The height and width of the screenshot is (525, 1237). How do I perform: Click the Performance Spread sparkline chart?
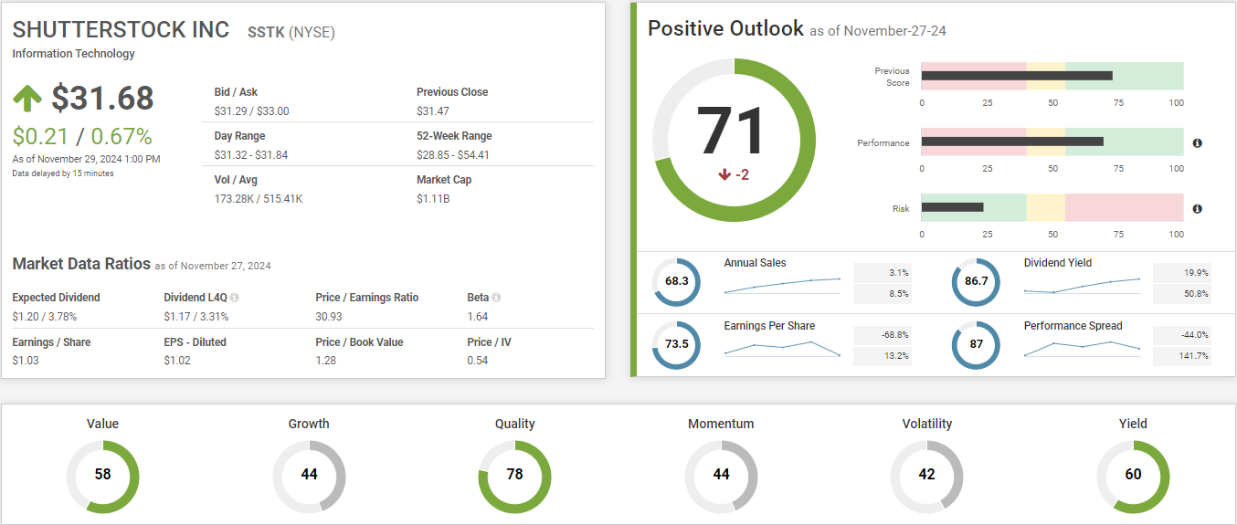(x=1082, y=349)
